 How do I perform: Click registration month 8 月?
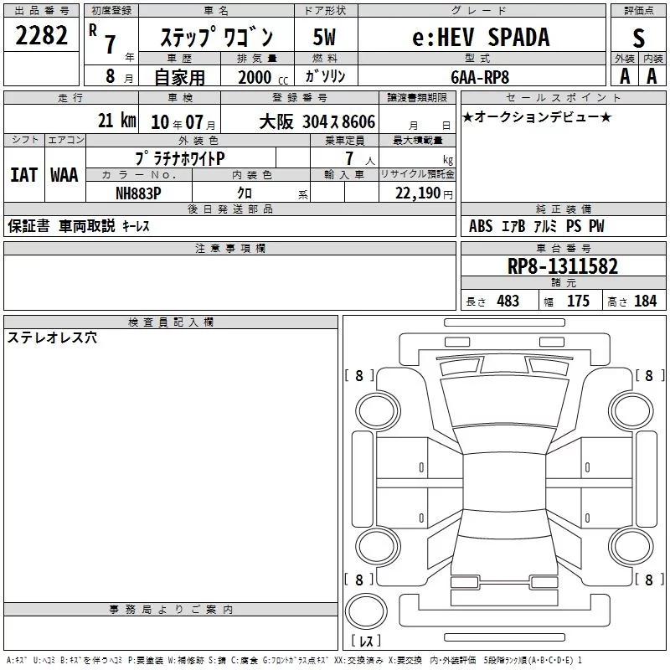[119, 76]
